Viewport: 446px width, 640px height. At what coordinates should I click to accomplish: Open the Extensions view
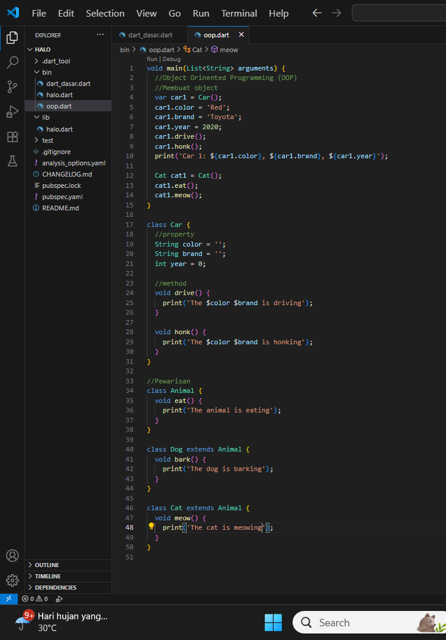click(12, 137)
